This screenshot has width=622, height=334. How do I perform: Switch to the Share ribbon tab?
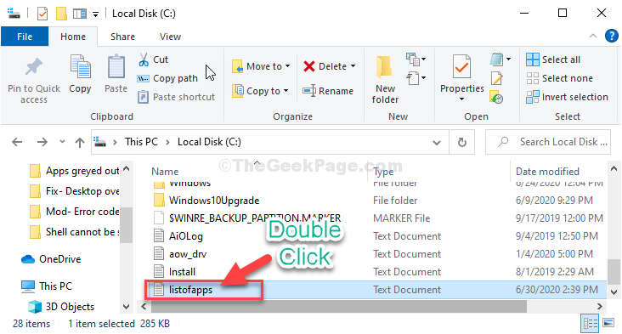click(x=122, y=37)
